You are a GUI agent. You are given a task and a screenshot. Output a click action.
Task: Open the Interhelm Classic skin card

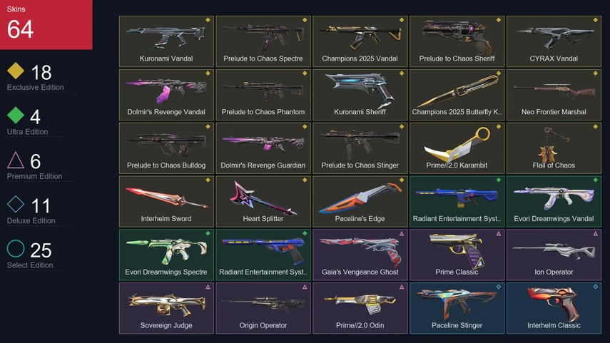coord(554,308)
